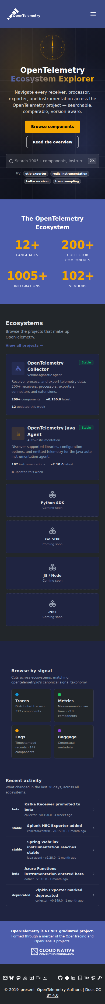This screenshot has width=105, height=1004.
Task: Click the JS / Node boxes icon
Action: coord(52,567)
